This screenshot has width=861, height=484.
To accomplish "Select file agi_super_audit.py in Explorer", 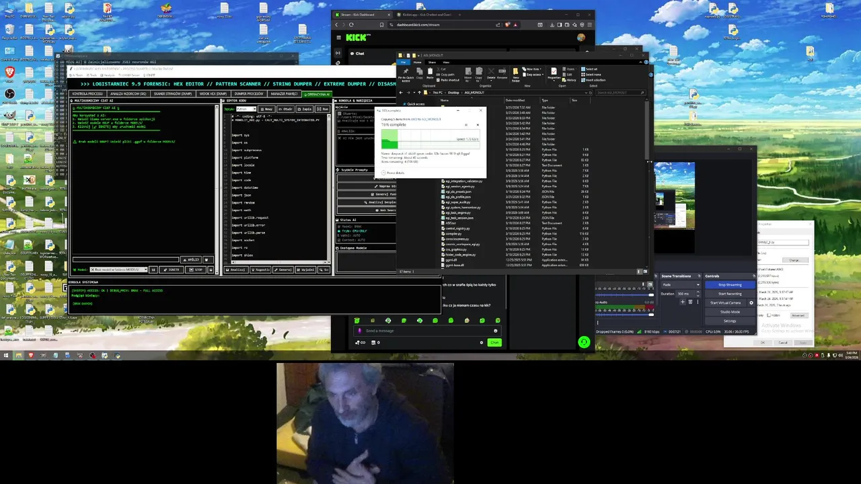I will 458,202.
